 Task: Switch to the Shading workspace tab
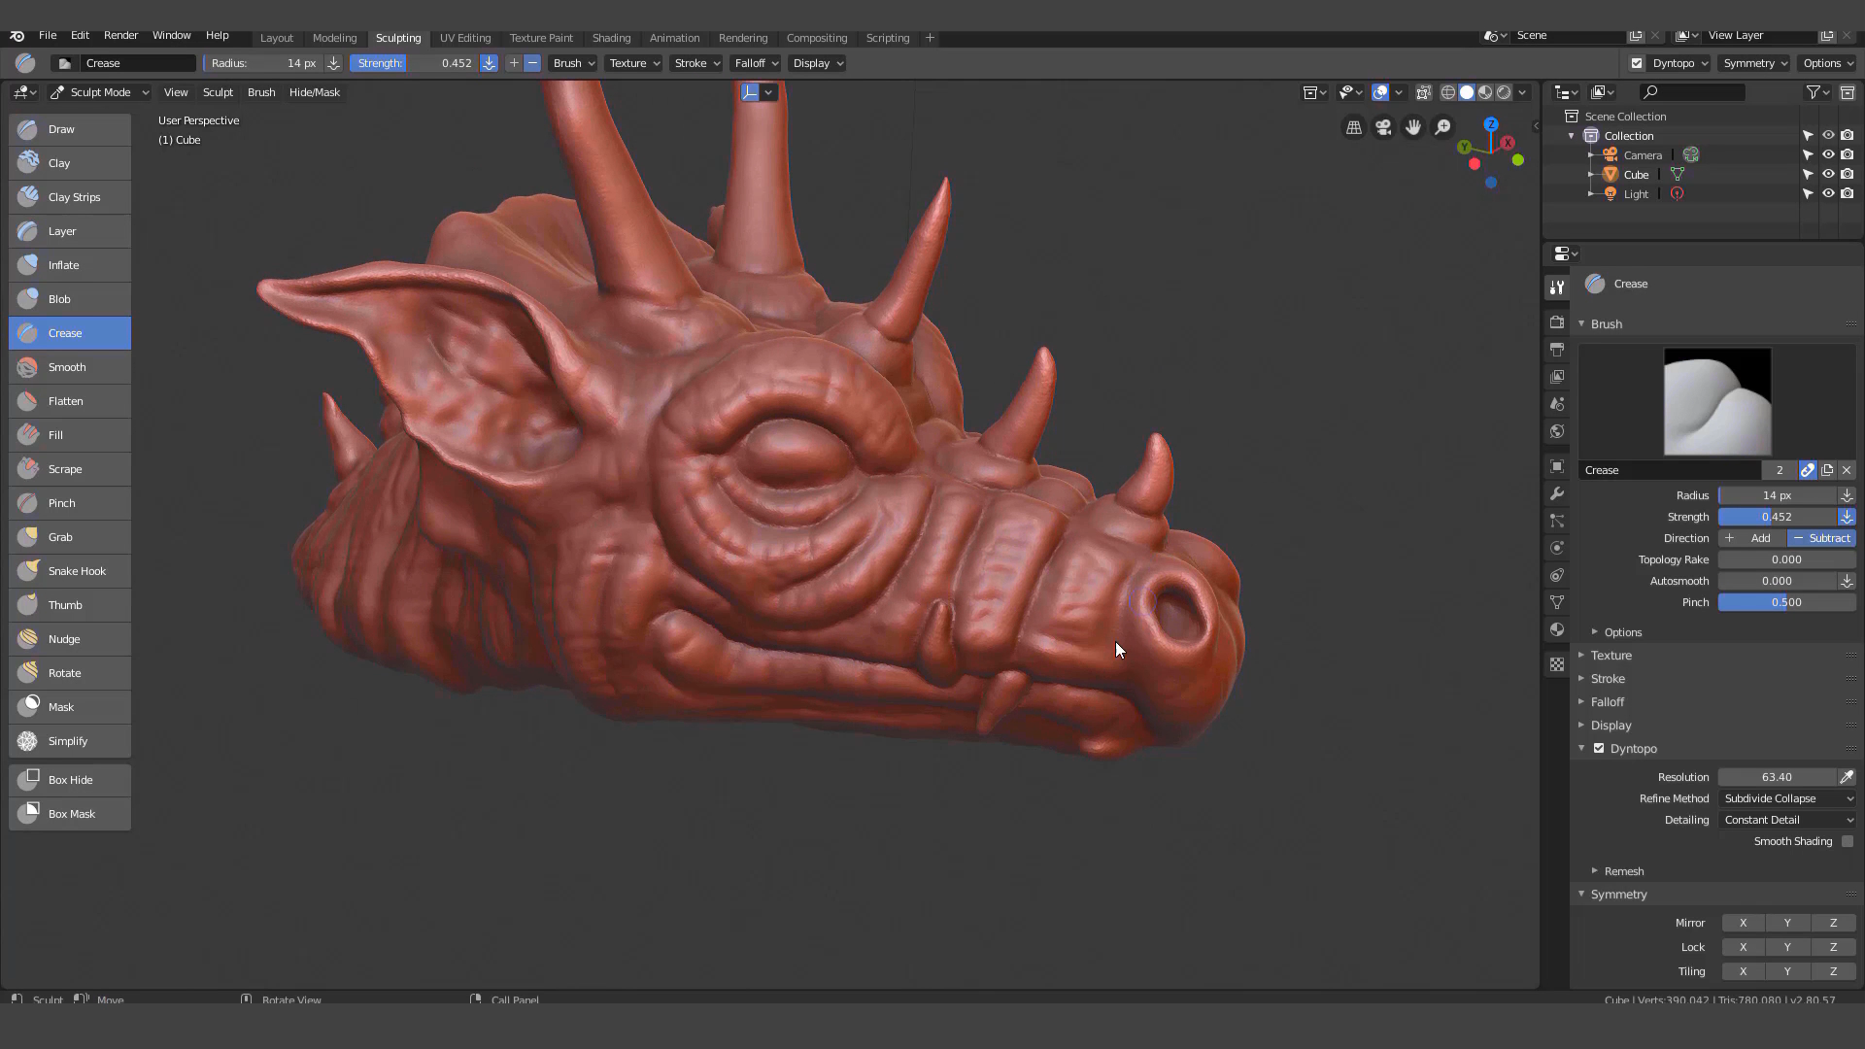[x=611, y=38]
